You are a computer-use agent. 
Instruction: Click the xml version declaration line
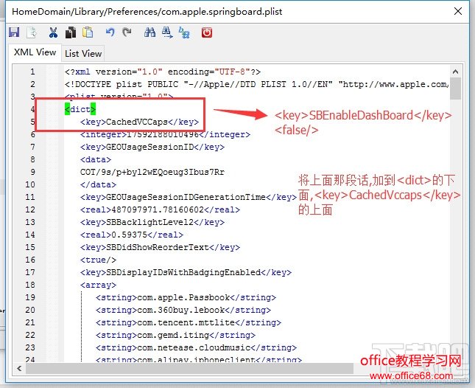[162, 72]
